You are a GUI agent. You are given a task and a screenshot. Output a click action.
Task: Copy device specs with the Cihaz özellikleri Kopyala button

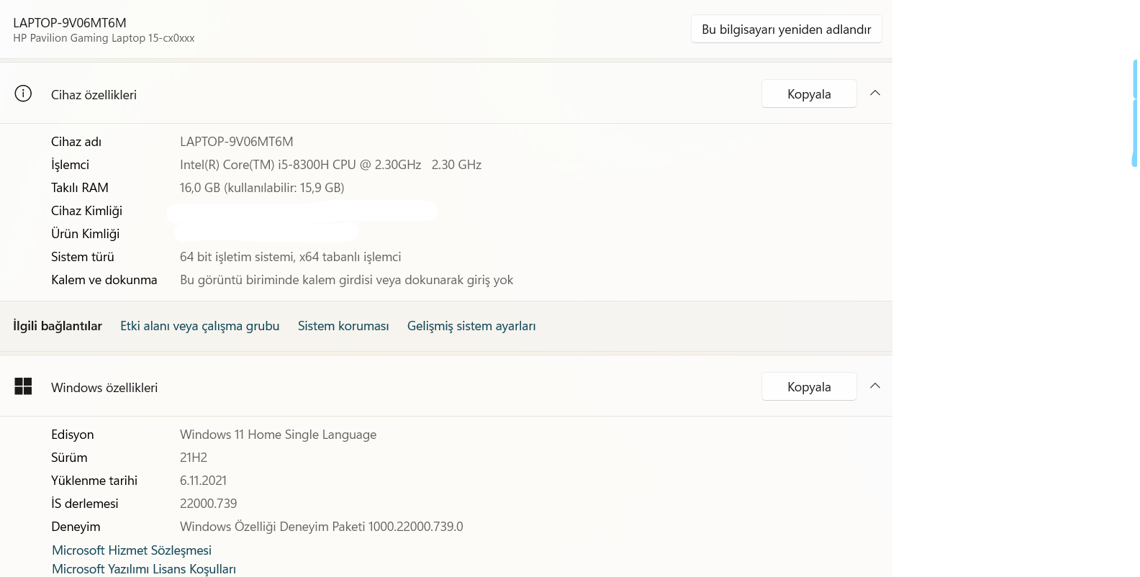click(809, 94)
